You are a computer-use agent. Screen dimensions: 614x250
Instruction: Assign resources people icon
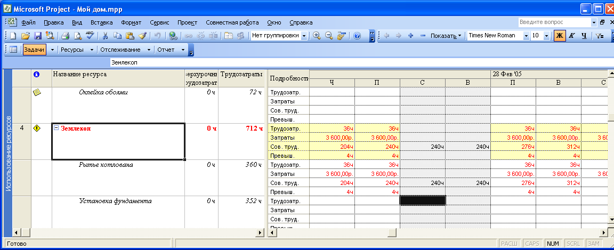click(240, 36)
